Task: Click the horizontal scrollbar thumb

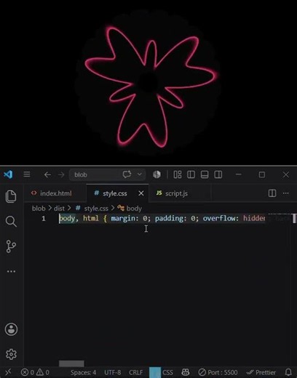Action: pos(71,363)
